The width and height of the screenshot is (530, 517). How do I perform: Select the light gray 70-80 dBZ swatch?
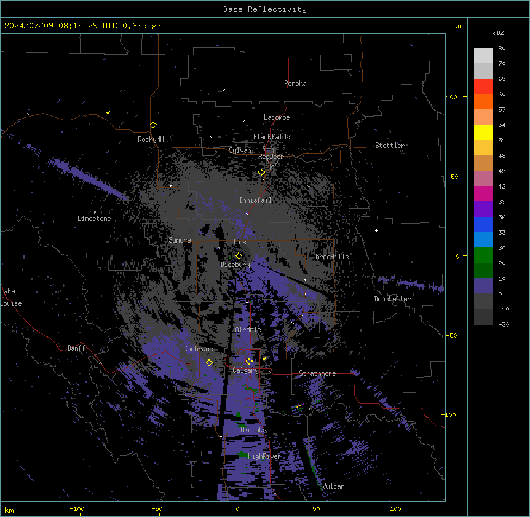(483, 56)
